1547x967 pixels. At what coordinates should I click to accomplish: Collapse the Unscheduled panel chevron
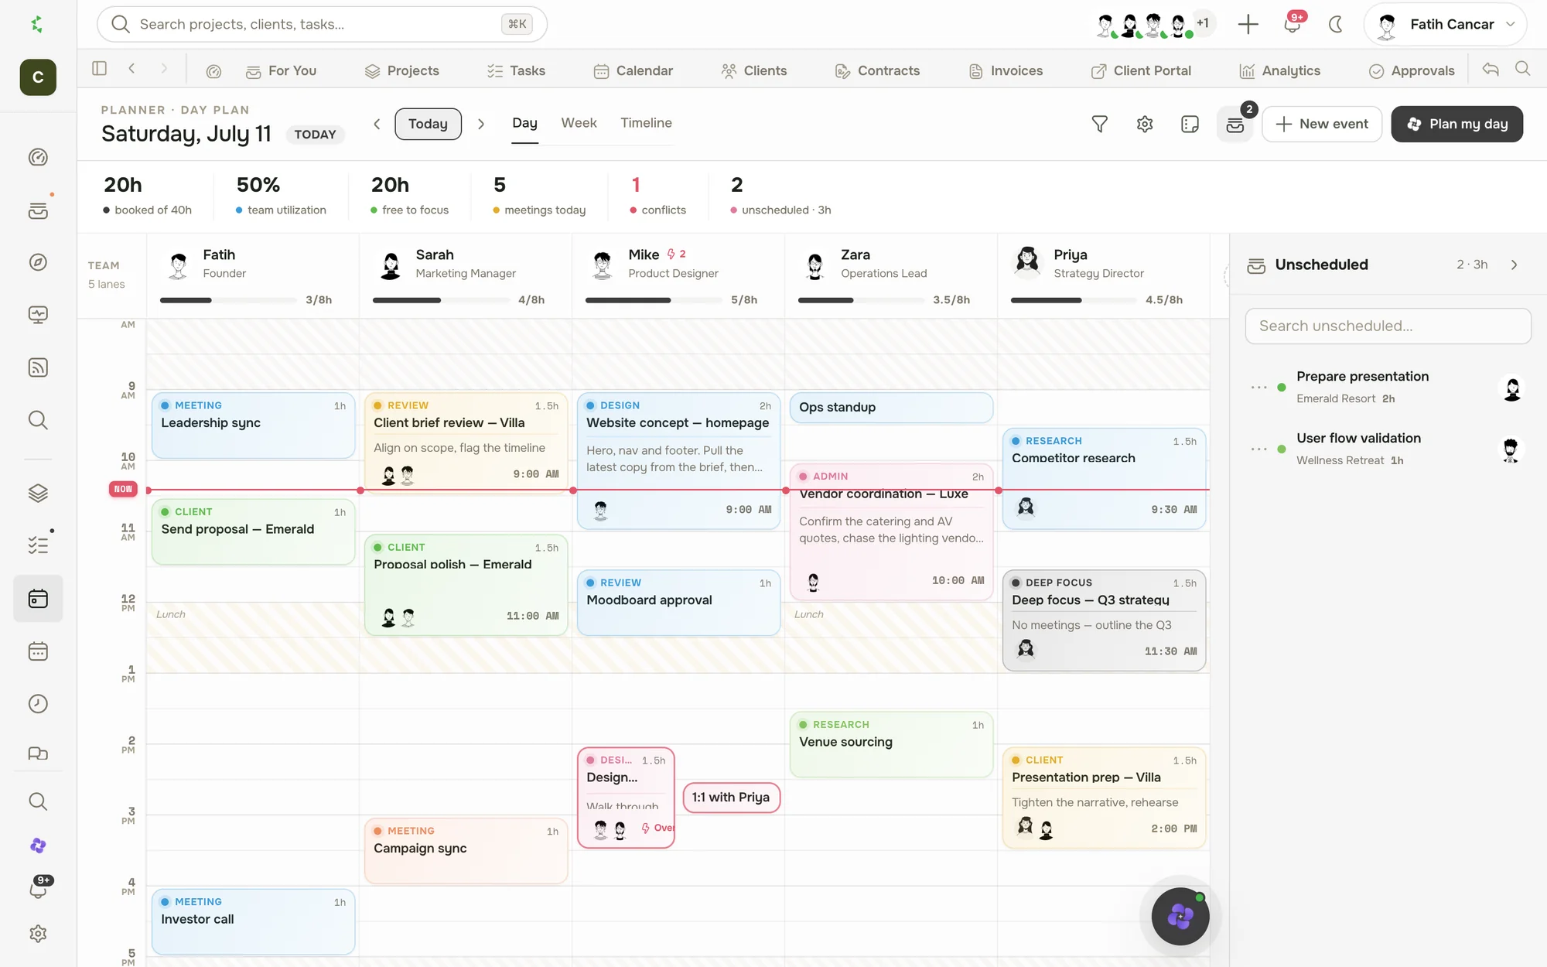click(x=1515, y=265)
